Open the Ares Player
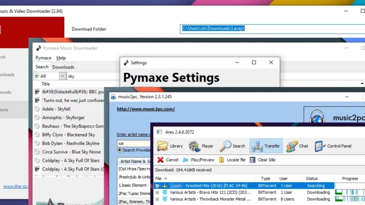The height and width of the screenshot is (205, 365). pos(201,146)
